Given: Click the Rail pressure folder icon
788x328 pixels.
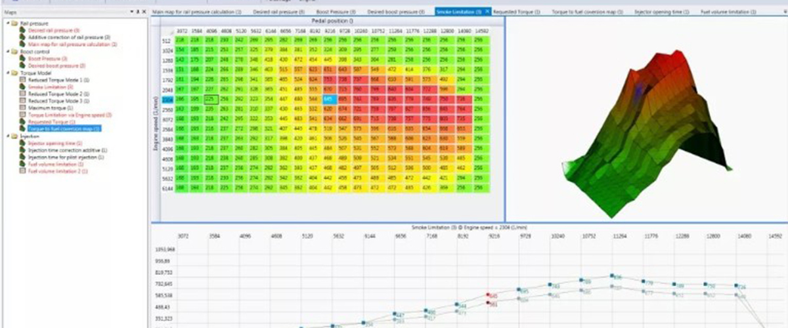Looking at the screenshot, I should coord(14,23).
